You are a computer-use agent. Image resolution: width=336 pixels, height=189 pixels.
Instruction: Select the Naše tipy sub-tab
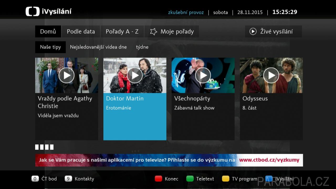pyautogui.click(x=50, y=47)
